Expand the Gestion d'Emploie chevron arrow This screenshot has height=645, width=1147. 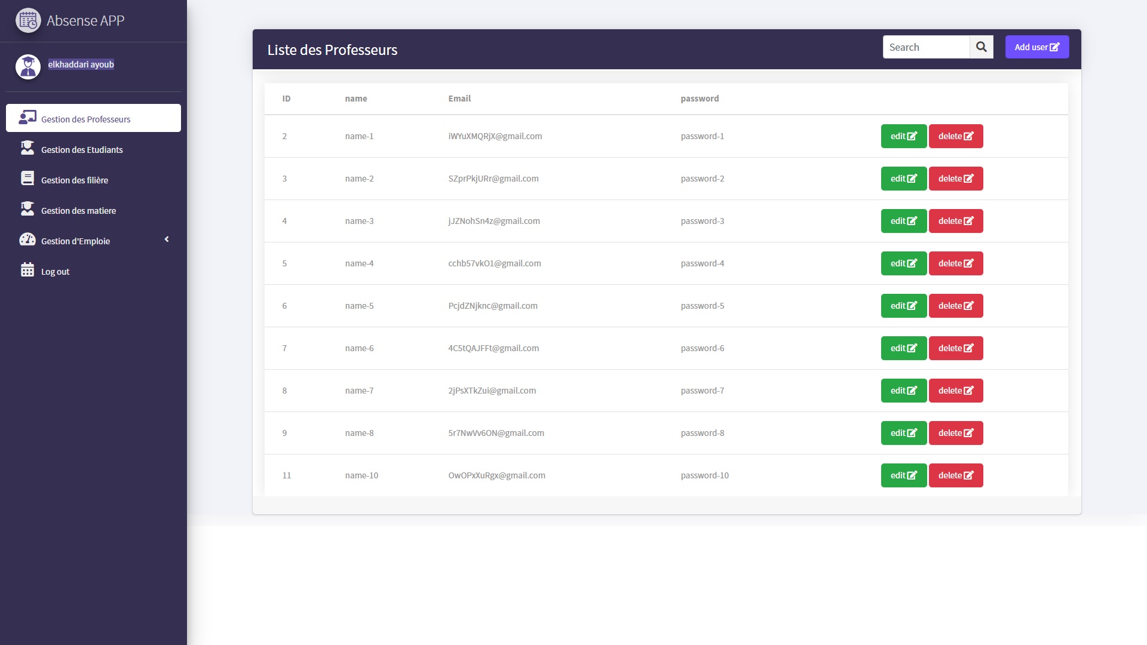tap(167, 240)
